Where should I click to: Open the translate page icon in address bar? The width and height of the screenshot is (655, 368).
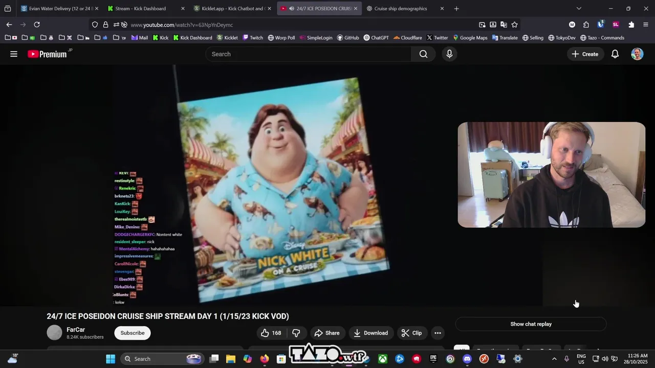click(504, 25)
